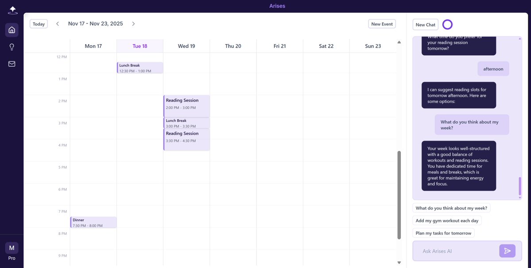Open Wednesday's 3:00 PM Lunch Break event
Image resolution: width=531 pixels, height=268 pixels.
(186, 123)
